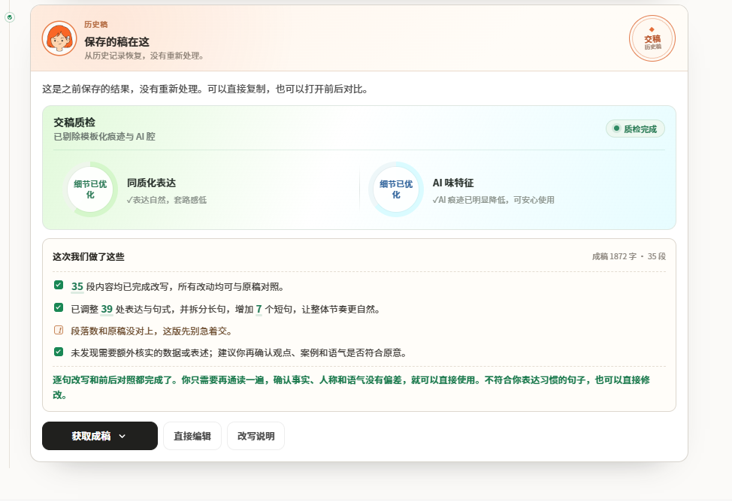
Task: Open the 改写说明 button
Action: point(256,436)
